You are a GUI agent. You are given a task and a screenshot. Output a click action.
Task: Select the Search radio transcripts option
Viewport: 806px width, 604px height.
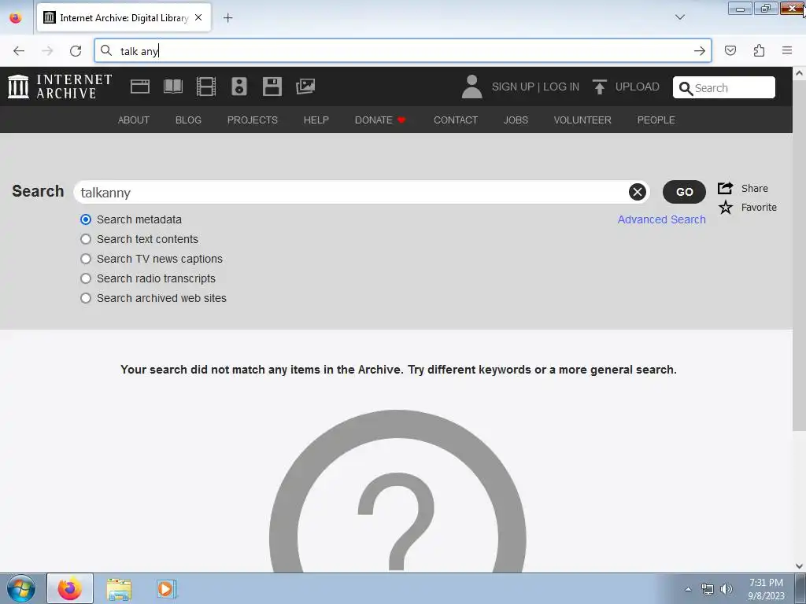point(86,278)
